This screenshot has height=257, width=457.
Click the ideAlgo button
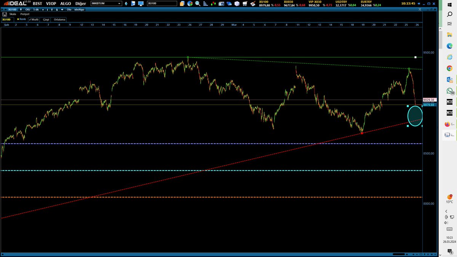[x=78, y=10]
